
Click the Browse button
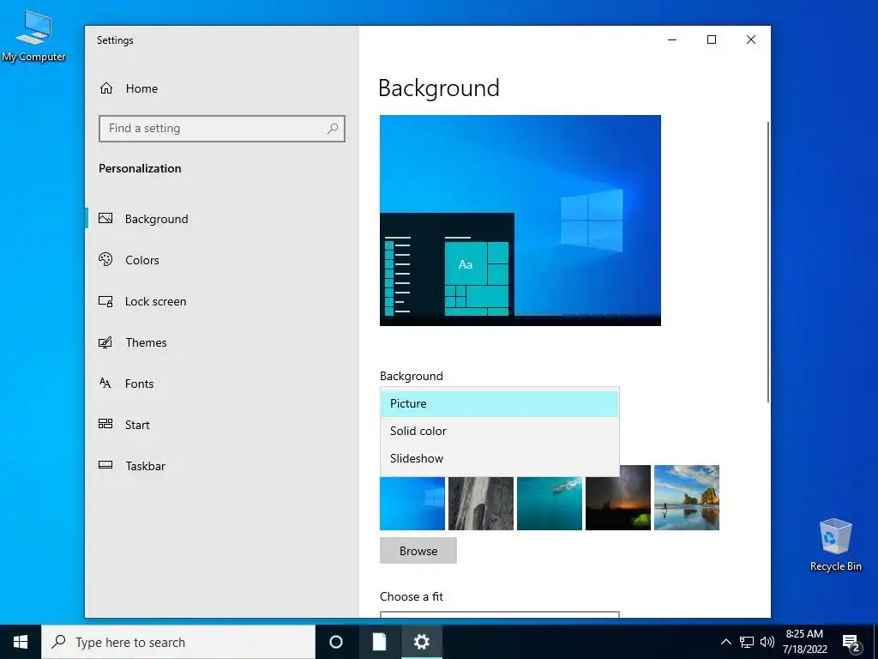[x=418, y=551]
